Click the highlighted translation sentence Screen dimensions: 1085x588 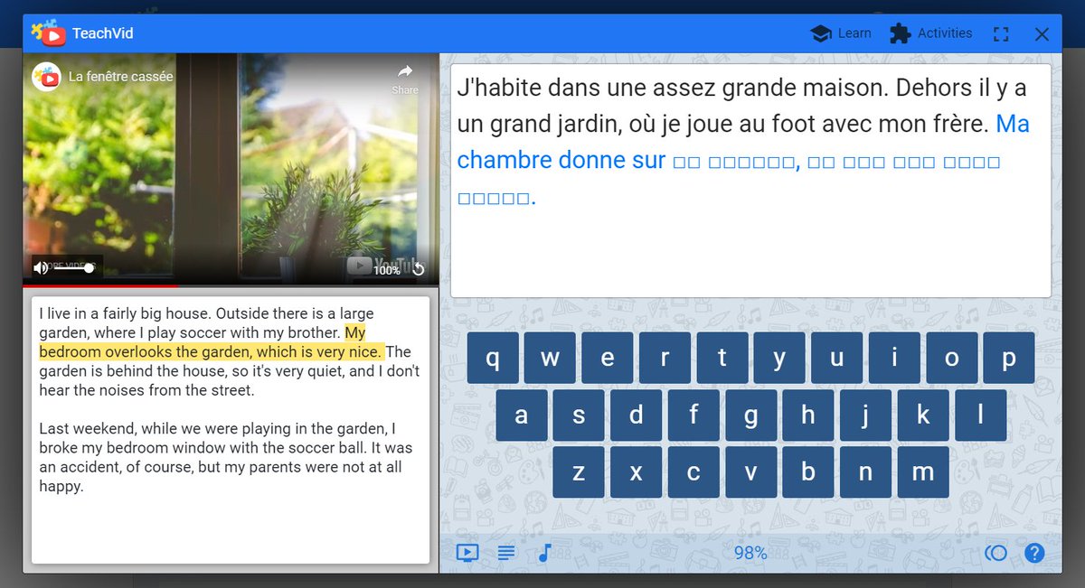tap(212, 342)
